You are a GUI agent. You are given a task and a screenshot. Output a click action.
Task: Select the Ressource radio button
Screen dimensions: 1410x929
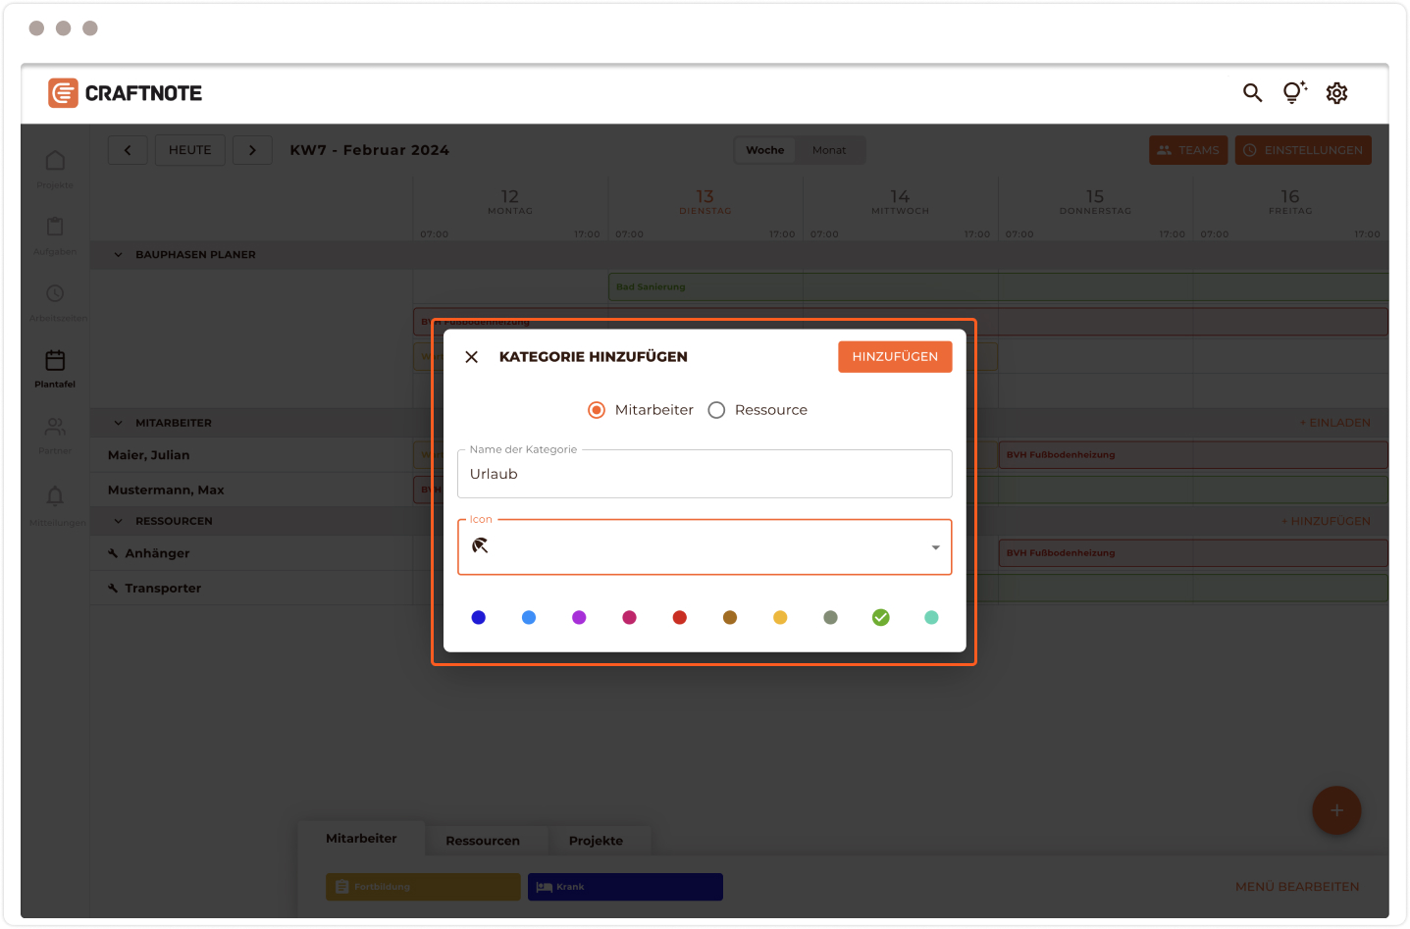(x=717, y=410)
